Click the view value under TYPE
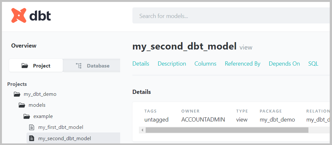Image resolution: width=332 pixels, height=145 pixels. click(242, 120)
